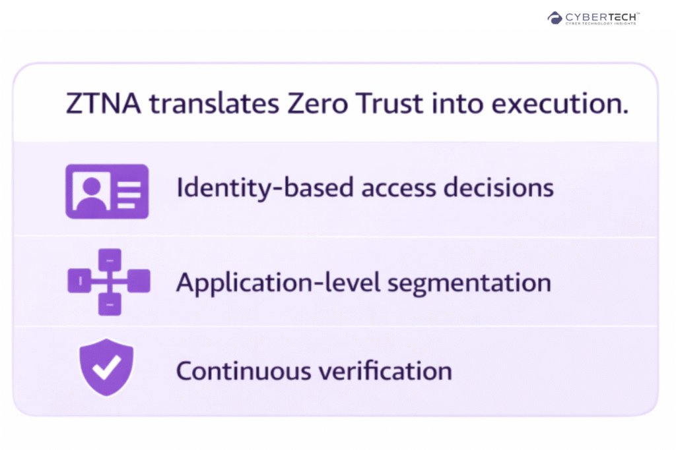Click the word segmentation in the second row
The image size is (676, 450).
click(x=469, y=283)
